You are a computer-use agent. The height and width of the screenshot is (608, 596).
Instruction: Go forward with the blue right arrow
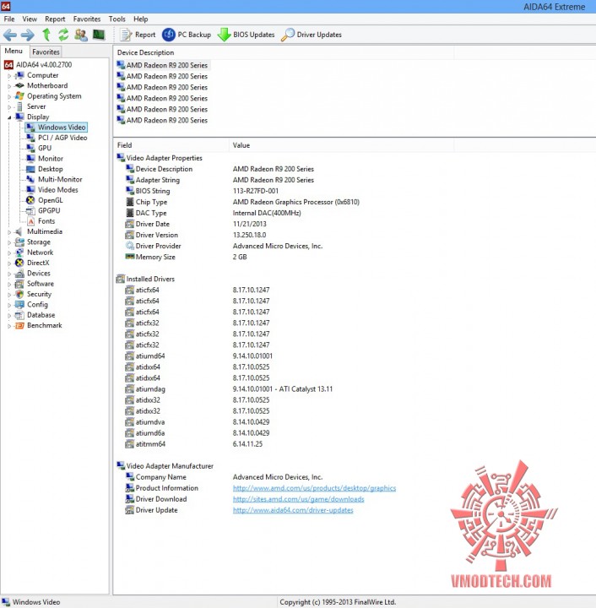tap(28, 35)
